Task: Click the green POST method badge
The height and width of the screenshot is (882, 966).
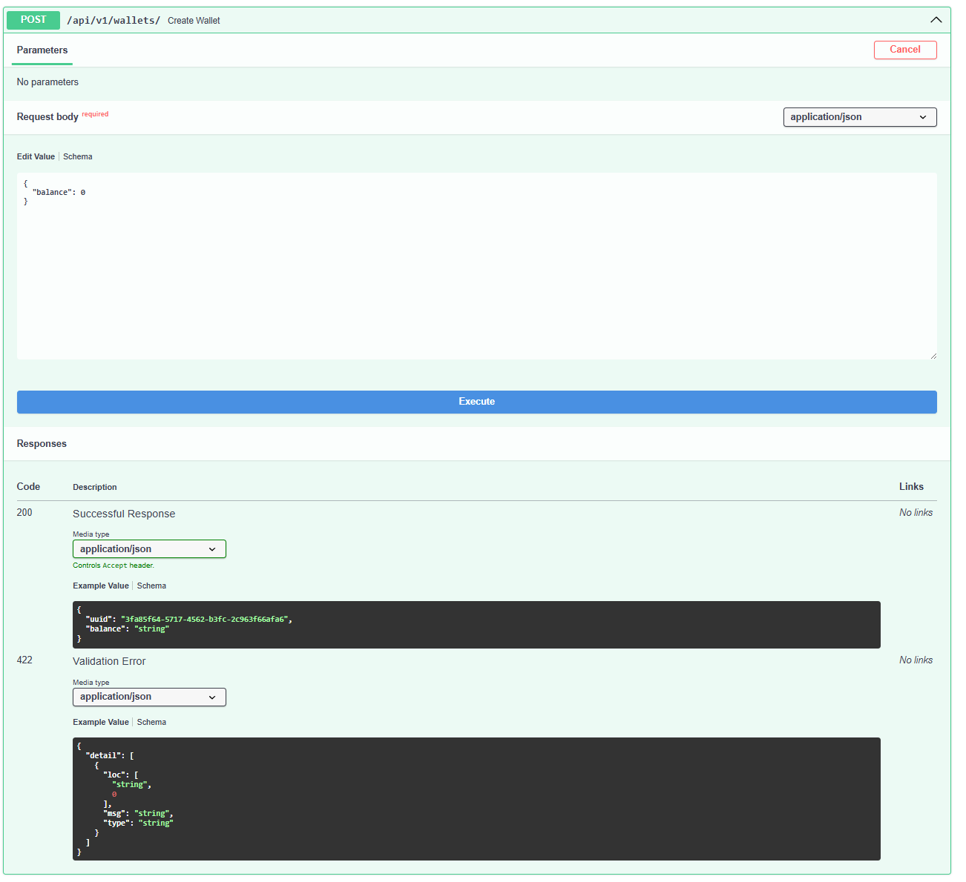Action: (x=33, y=20)
